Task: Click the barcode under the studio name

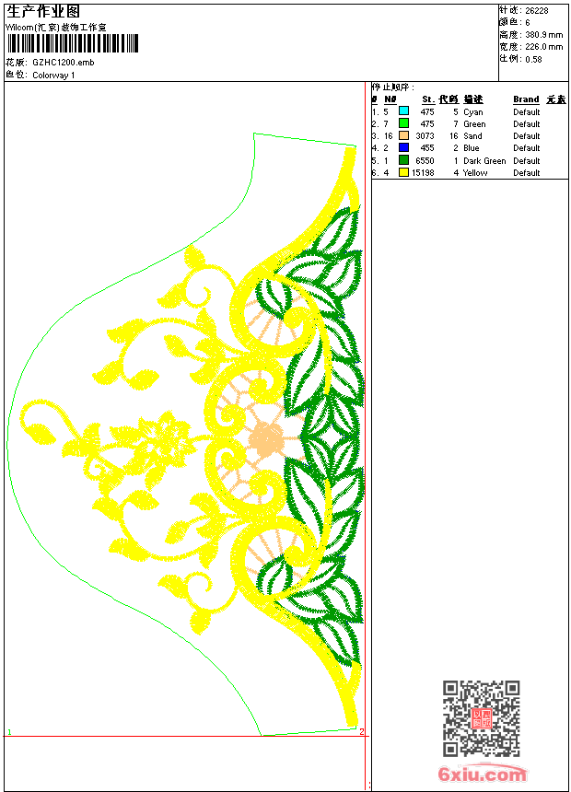Action: [73, 43]
